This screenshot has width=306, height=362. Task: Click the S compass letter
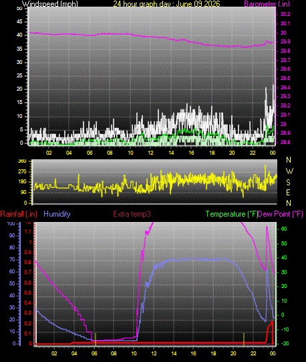click(x=288, y=183)
